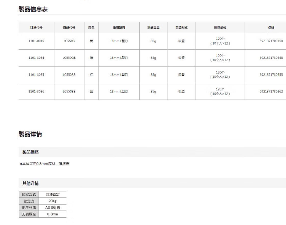286x225 pixels.
Task: Click the 刀鞘厚度 label cell
Action: pyautogui.click(x=29, y=214)
